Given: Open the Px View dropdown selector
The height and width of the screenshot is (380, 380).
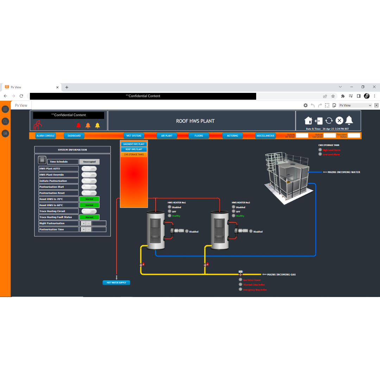Looking at the screenshot, I should (x=355, y=105).
